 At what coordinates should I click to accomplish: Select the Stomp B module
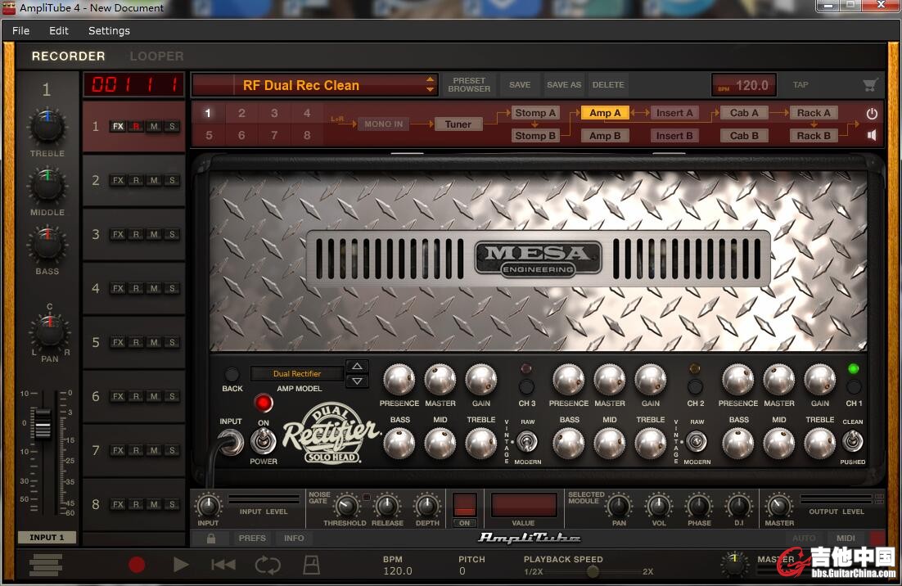pos(535,137)
